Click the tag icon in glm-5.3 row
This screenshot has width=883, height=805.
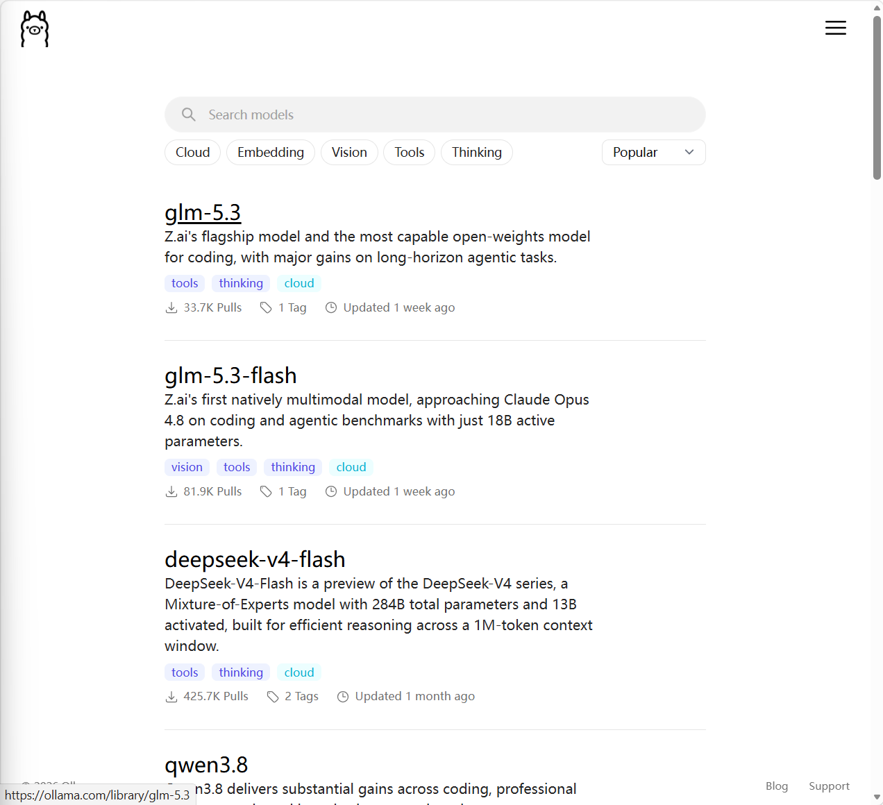pos(266,307)
